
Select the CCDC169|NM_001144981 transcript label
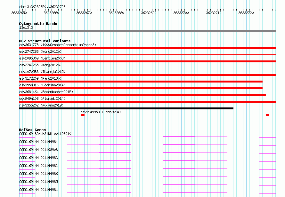tap(38, 190)
